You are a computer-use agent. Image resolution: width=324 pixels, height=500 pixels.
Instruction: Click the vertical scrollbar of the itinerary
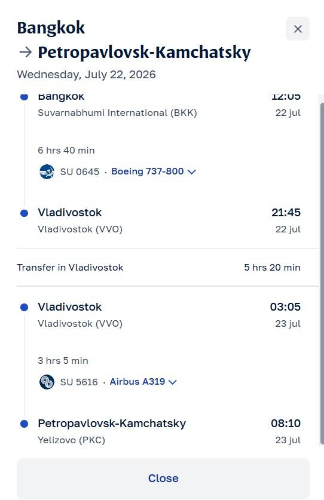322,272
